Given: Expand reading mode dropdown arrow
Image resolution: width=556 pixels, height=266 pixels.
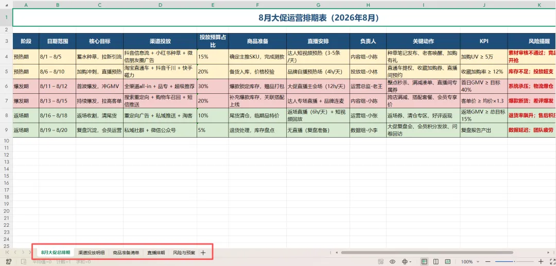Looking at the screenshot, I should 410,262.
